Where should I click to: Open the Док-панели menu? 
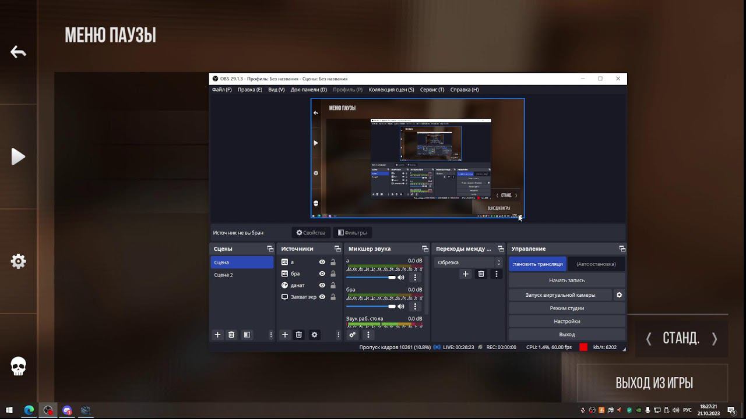click(309, 90)
